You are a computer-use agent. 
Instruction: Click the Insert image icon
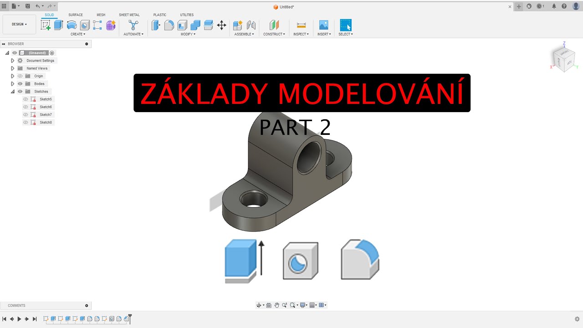pyautogui.click(x=323, y=25)
